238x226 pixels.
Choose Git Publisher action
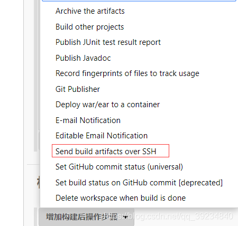click(78, 89)
